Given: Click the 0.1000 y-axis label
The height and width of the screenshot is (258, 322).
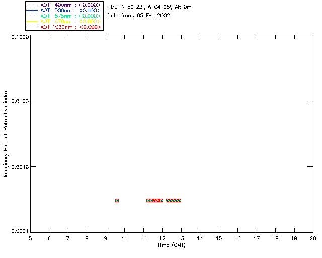Looking at the screenshot, I should (20, 37).
